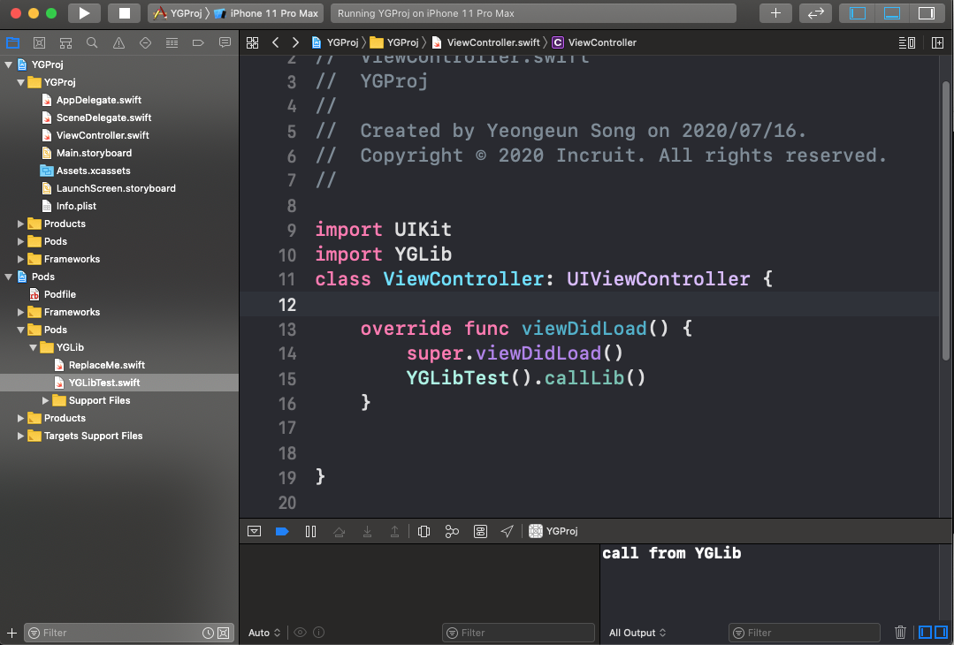
Task: Open editor options lines menu
Action: point(906,42)
